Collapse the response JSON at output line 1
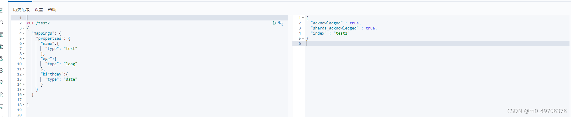The height and width of the screenshot is (117, 571). point(303,18)
